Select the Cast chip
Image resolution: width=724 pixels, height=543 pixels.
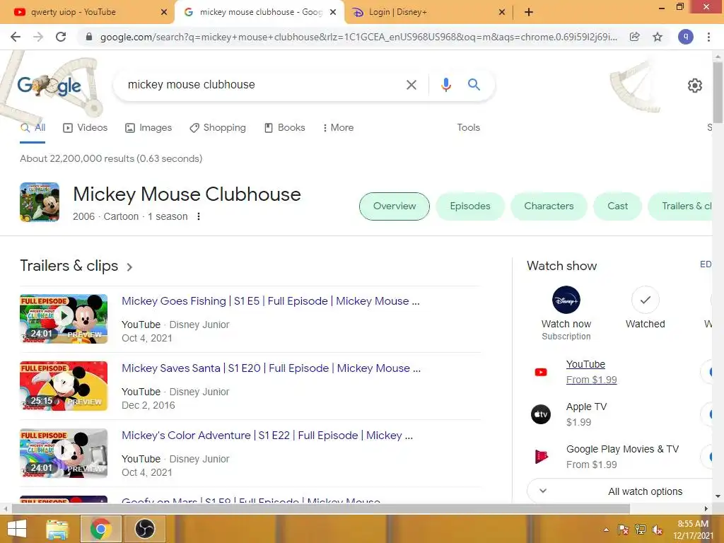click(x=617, y=206)
